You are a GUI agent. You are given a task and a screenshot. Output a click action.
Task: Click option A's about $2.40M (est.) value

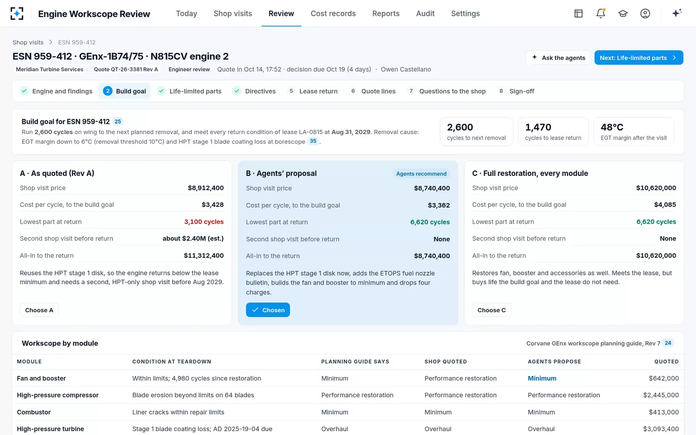(193, 238)
